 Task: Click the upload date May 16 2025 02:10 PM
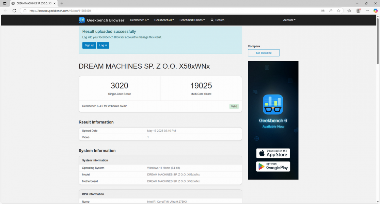coord(161,131)
